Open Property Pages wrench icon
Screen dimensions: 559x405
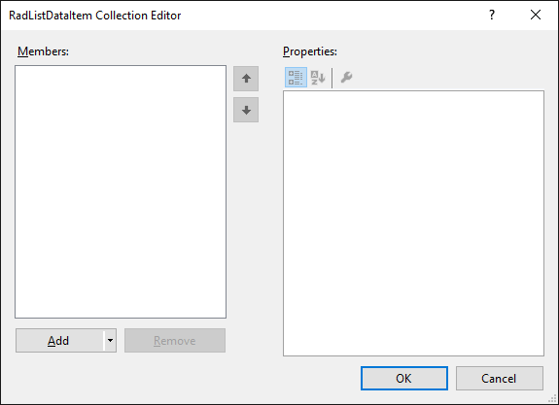(x=346, y=78)
